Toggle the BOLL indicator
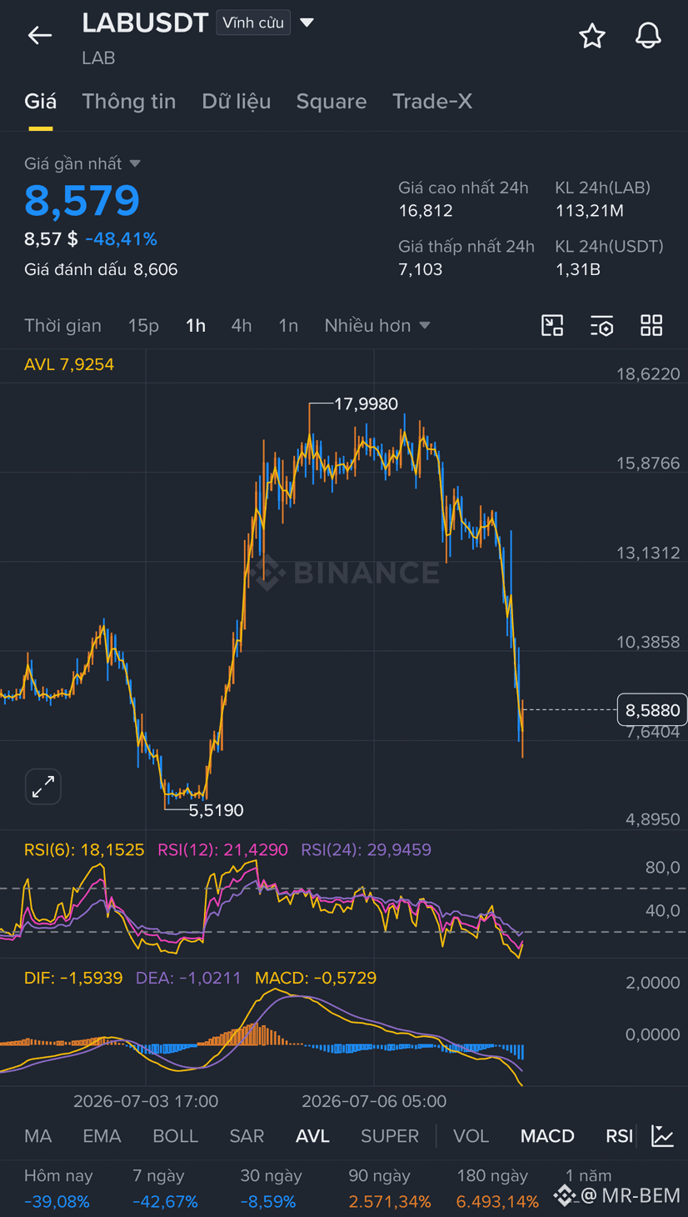This screenshot has width=688, height=1217. tap(175, 1136)
